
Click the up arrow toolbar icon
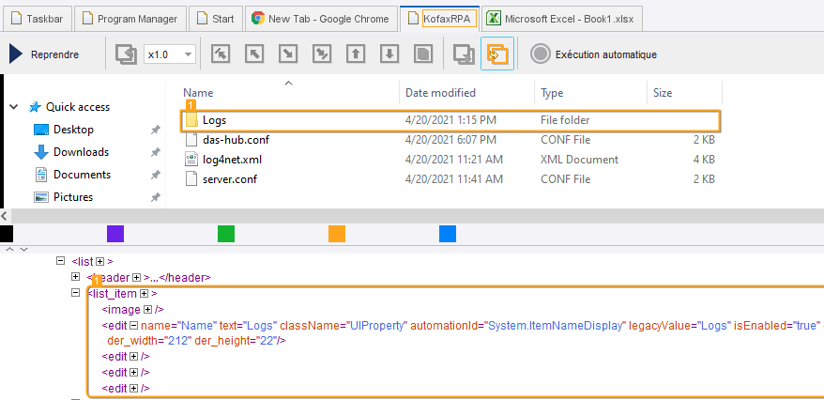click(356, 54)
